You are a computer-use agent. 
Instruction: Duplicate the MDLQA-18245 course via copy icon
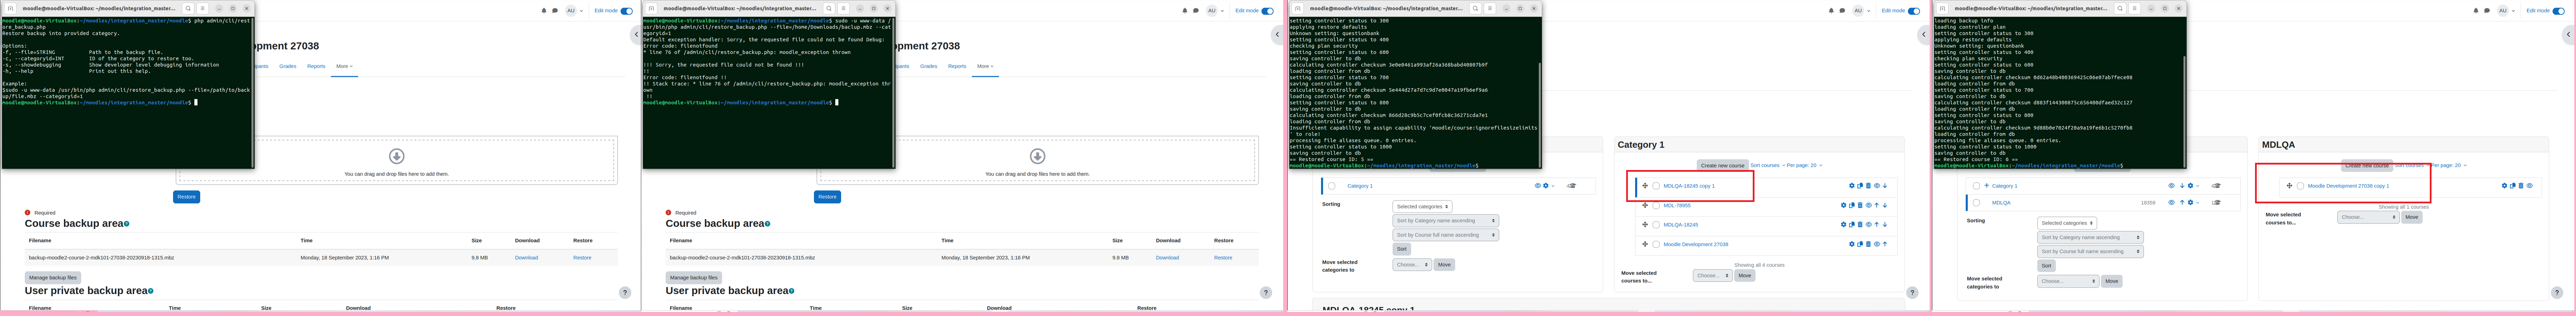1852,225
